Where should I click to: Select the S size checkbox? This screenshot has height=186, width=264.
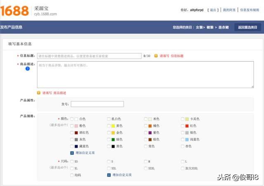click(109, 161)
